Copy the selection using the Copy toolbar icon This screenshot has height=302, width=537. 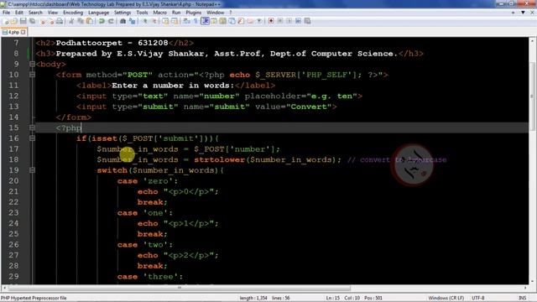click(81, 21)
